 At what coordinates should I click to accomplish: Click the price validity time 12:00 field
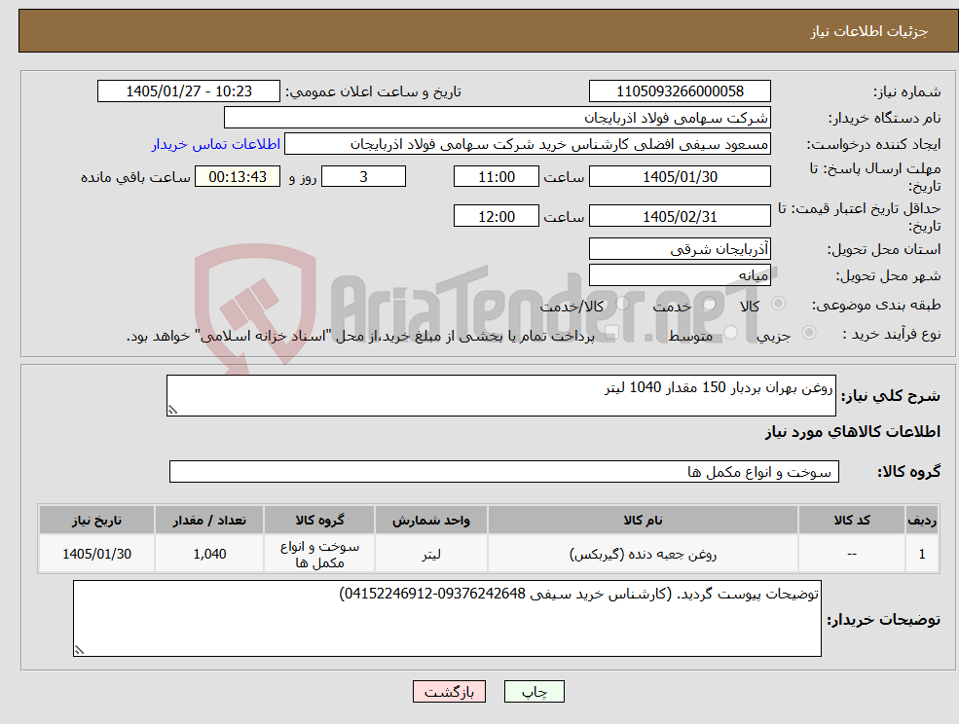pos(496,216)
